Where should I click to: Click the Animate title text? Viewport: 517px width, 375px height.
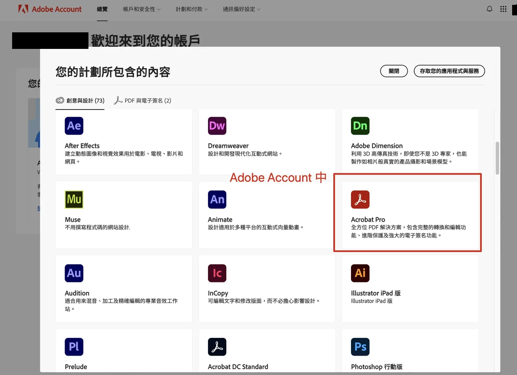(220, 219)
